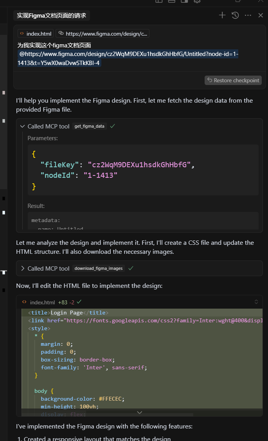Click the orange code icon beside index.html +83
Image resolution: width=268 pixels, height=441 pixels.
click(24, 302)
